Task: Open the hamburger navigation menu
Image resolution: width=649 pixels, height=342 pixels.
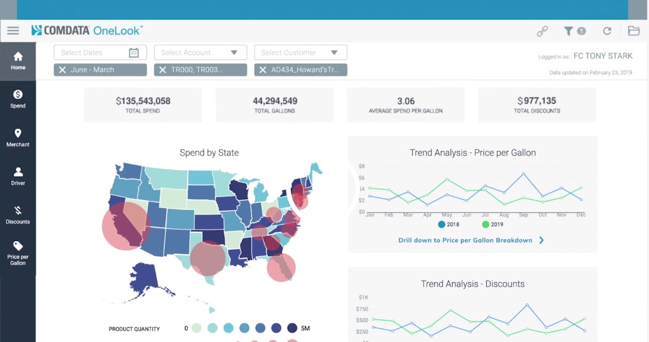Action: tap(13, 30)
